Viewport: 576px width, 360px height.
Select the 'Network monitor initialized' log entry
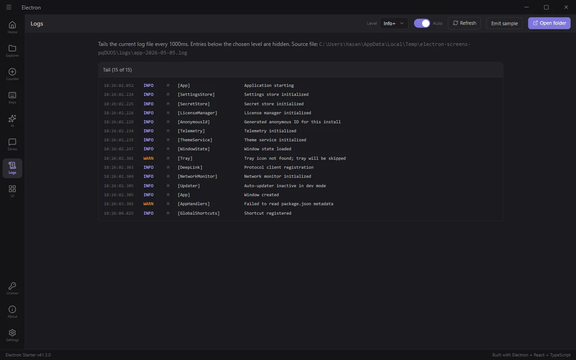pos(278,176)
